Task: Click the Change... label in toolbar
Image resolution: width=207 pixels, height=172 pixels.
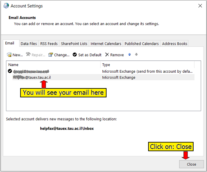Action: click(x=62, y=55)
